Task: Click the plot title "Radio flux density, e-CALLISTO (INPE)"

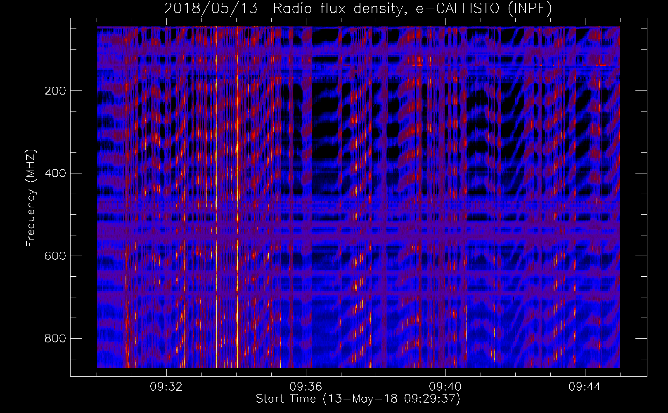Action: point(412,9)
